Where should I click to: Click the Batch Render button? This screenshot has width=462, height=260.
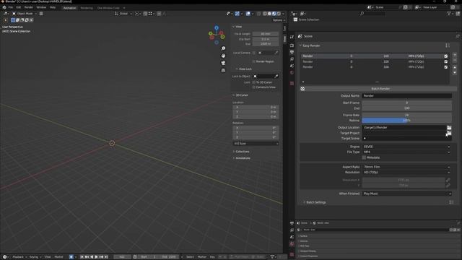tap(378, 89)
